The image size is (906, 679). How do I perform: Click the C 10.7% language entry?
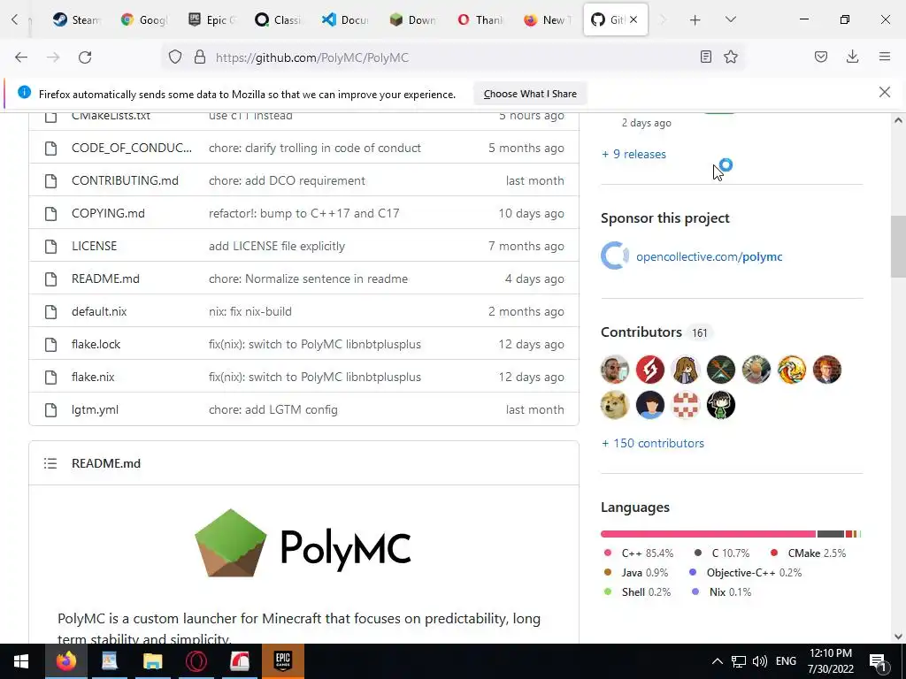[x=722, y=553]
